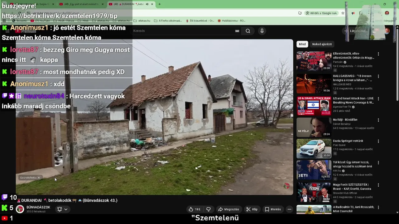Create a clip with the Klip button
This screenshot has width=399, height=224.
click(x=252, y=209)
